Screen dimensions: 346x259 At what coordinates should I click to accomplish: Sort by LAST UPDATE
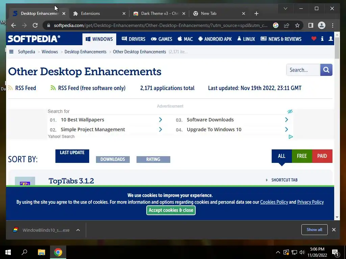pyautogui.click(x=72, y=156)
